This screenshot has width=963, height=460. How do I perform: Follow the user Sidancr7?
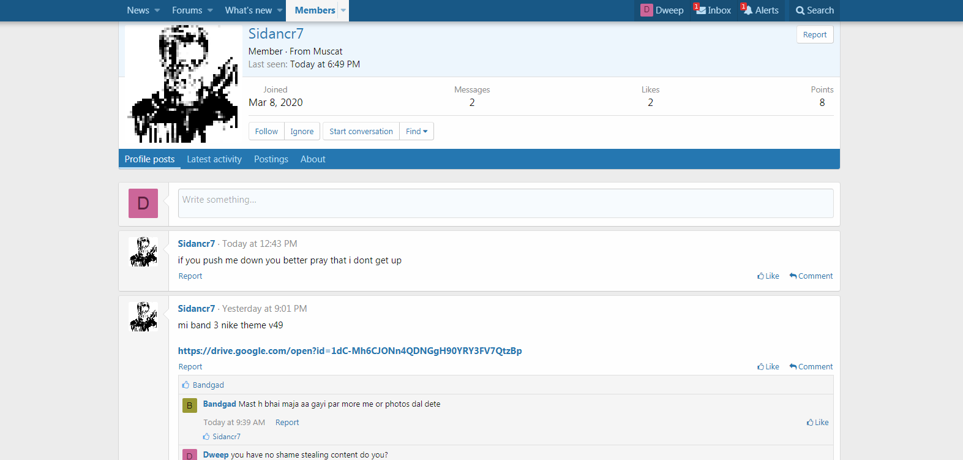(266, 132)
